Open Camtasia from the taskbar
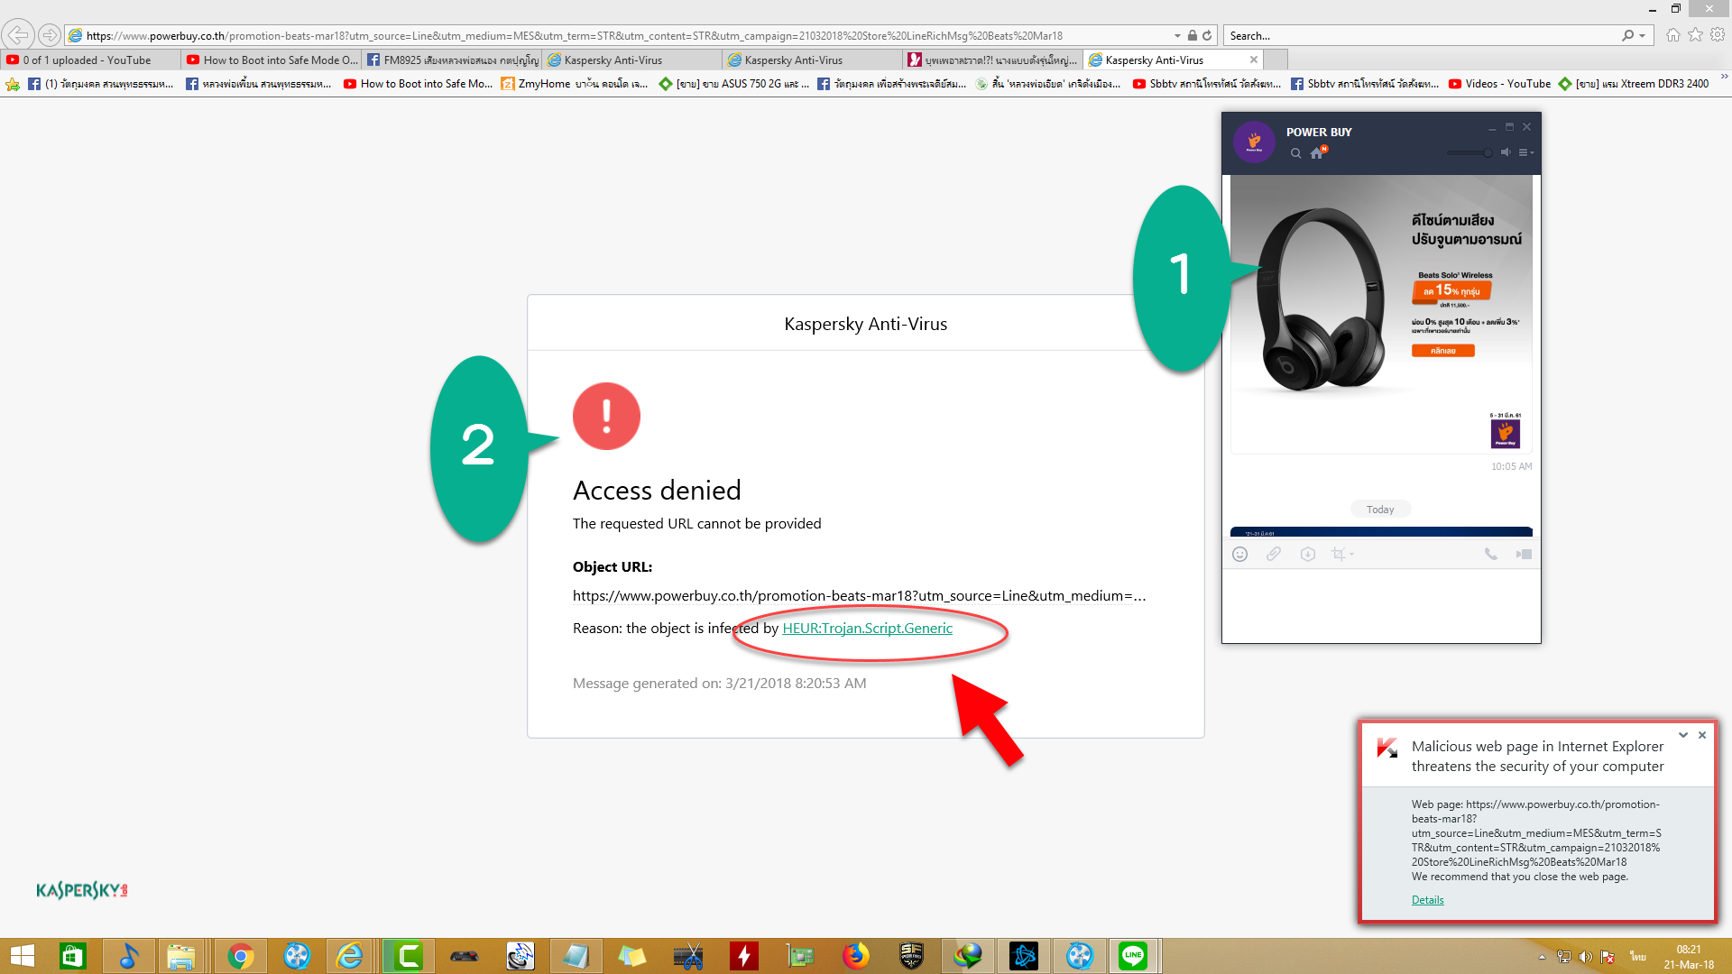Screen dimensions: 1732x974 point(409,956)
